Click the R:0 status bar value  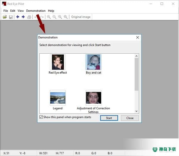click(x=78, y=153)
